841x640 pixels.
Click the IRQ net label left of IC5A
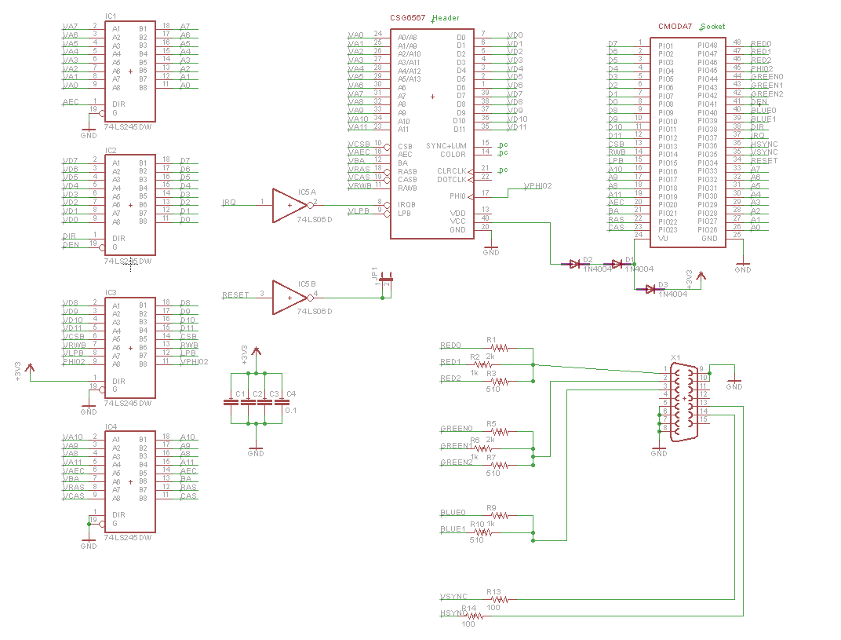coord(229,203)
